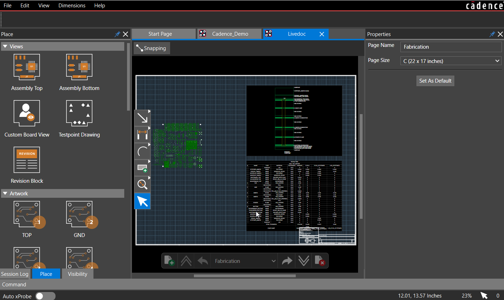Image resolution: width=504 pixels, height=300 pixels.
Task: Switch to the Visibility tab
Action: pyautogui.click(x=78, y=274)
